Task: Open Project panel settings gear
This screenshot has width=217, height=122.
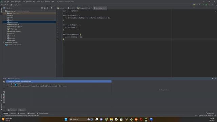Action: tap(52, 8)
